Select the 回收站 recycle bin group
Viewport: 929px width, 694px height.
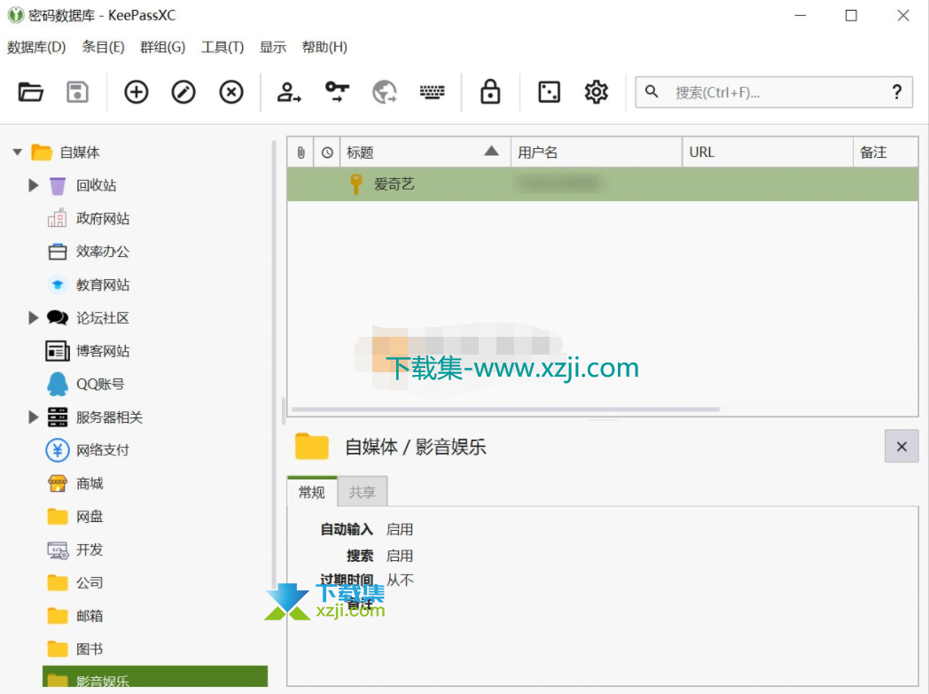click(x=96, y=185)
